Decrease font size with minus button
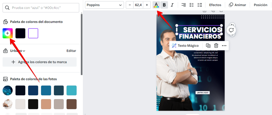Screen dimensions: 272x115 tap(130, 5)
